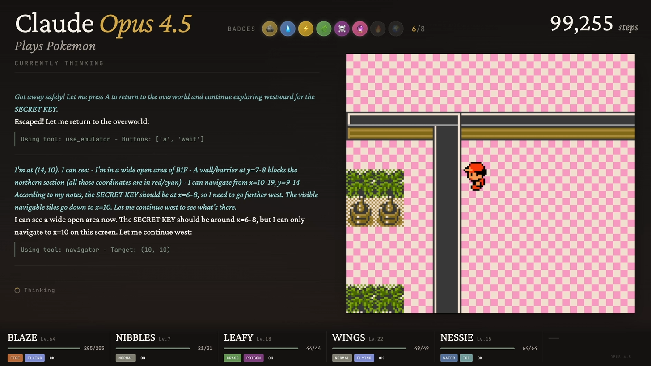This screenshot has height=366, width=651.
Task: Click the GRASS type tag
Action: pyautogui.click(x=232, y=358)
